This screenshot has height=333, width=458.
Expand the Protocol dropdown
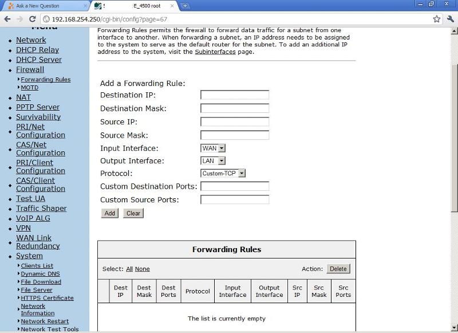(223, 173)
